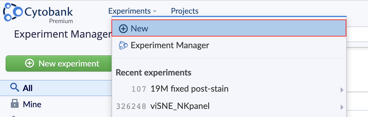Click the plus icon on New experiment
Image resolution: width=368 pixels, height=117 pixels.
(30, 64)
